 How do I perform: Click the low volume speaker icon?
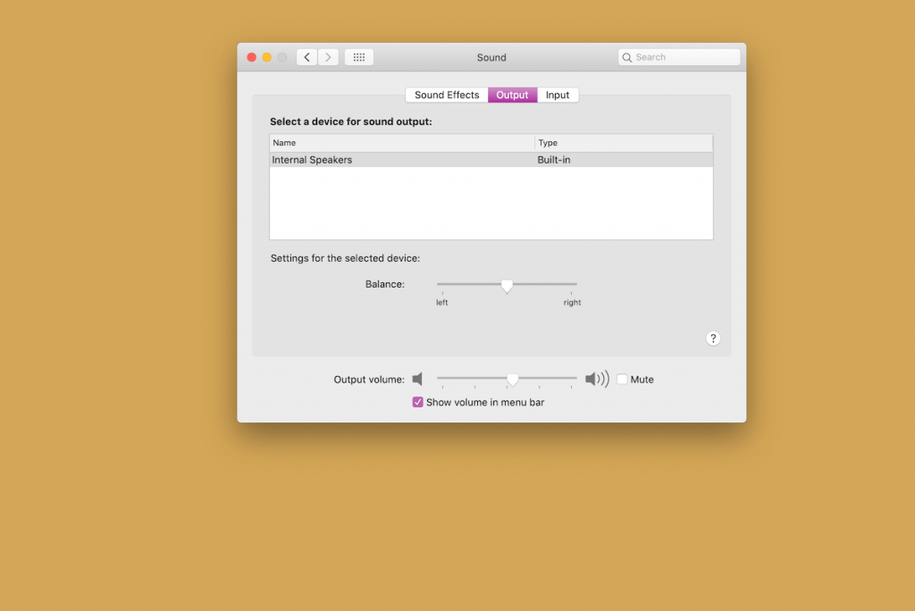[x=418, y=379]
